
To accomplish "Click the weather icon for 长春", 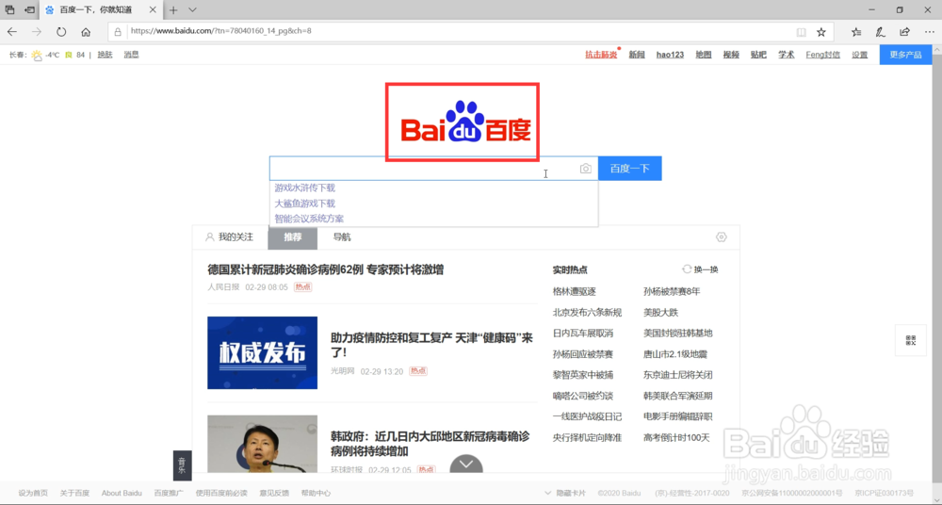I will (x=38, y=56).
